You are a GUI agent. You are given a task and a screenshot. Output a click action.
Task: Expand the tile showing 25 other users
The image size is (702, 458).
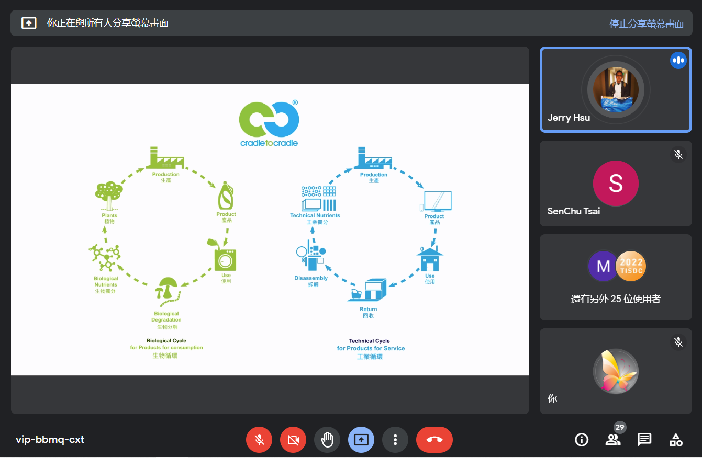click(616, 277)
